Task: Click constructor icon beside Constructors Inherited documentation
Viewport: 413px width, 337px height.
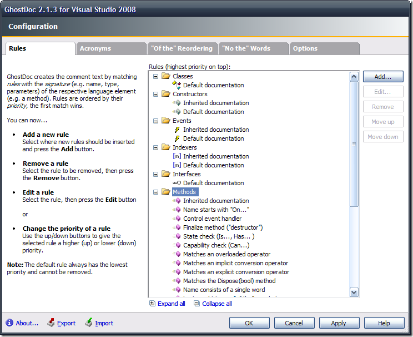Action: pos(177,103)
